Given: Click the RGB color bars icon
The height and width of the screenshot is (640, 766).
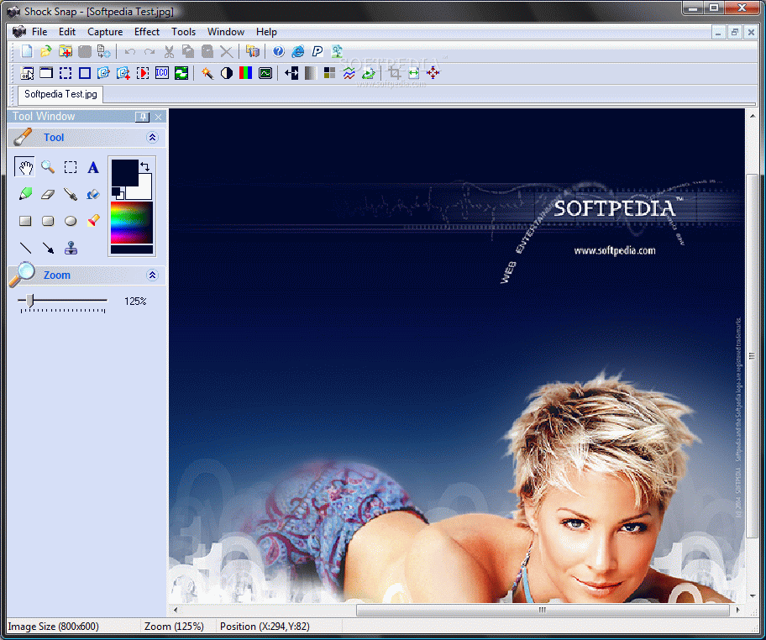Looking at the screenshot, I should 246,73.
